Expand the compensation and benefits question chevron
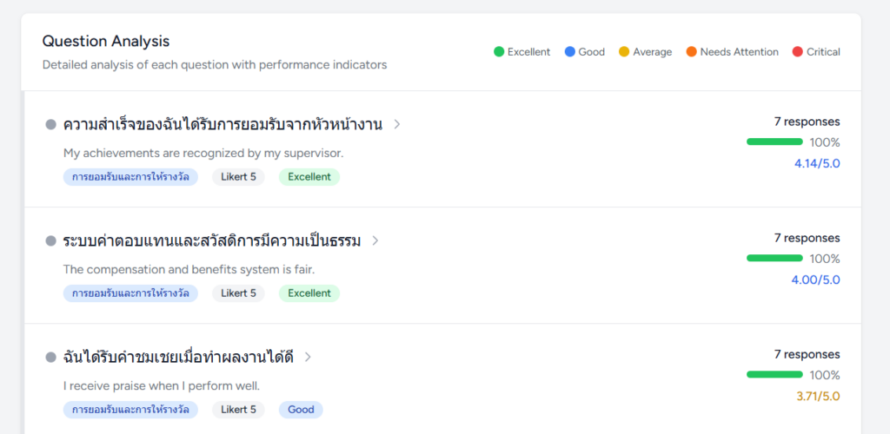The image size is (890, 434). click(375, 240)
